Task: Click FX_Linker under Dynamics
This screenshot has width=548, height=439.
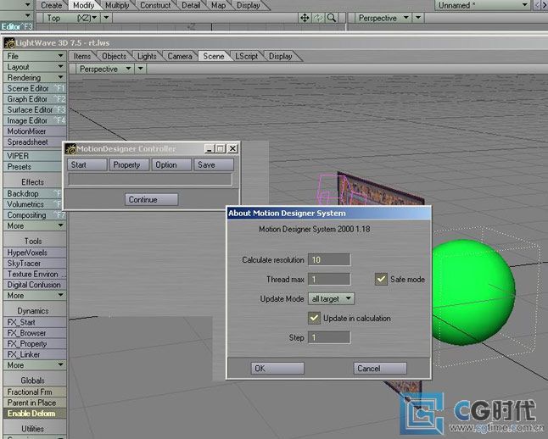Action: (35, 354)
